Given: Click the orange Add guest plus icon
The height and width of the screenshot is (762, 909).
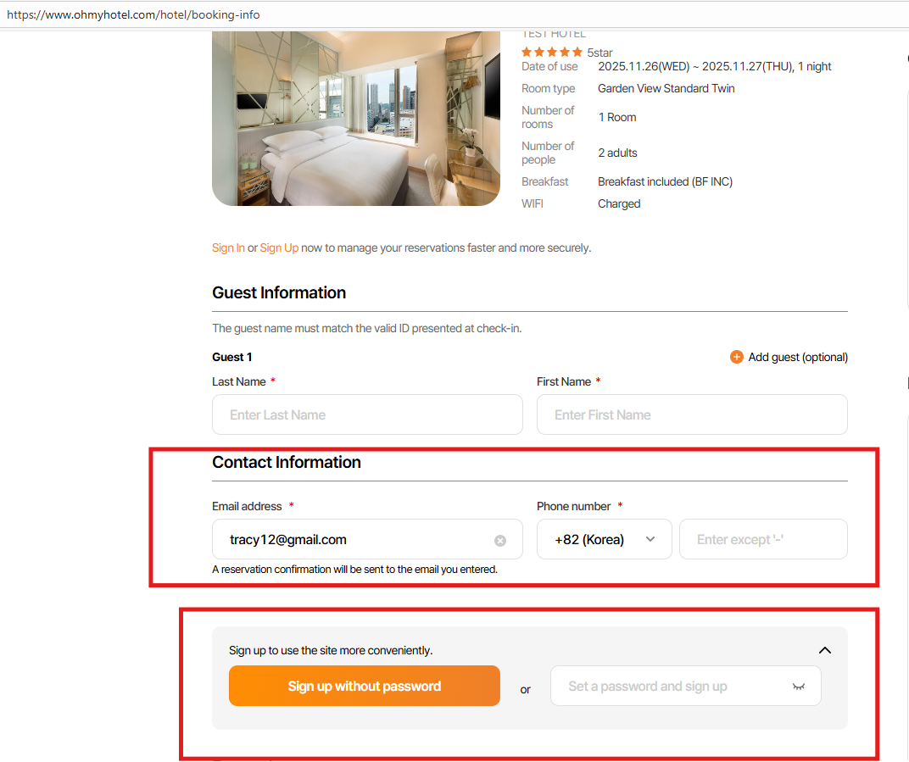Looking at the screenshot, I should [736, 357].
